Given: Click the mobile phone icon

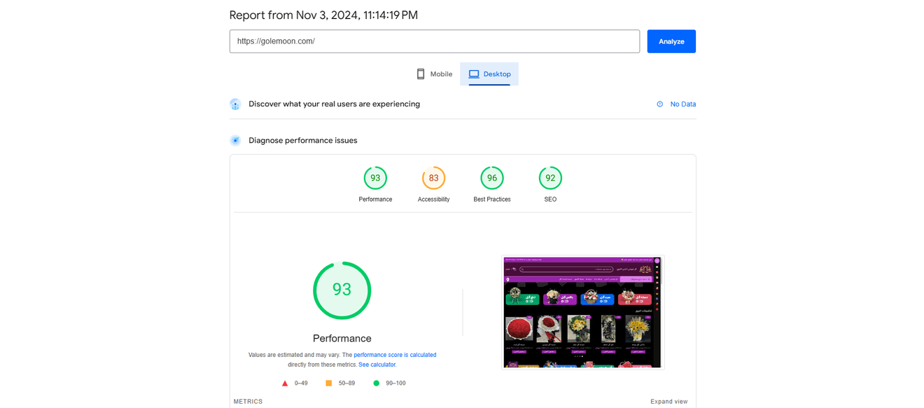Looking at the screenshot, I should point(421,74).
